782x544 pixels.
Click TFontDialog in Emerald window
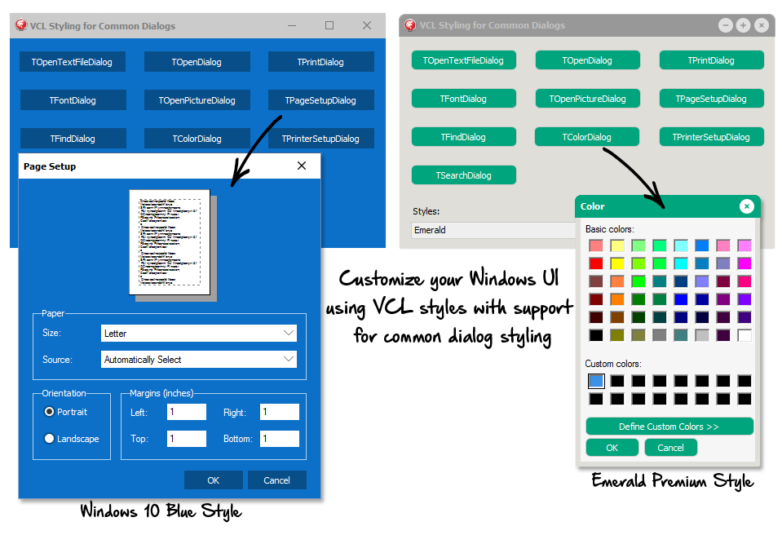click(463, 99)
